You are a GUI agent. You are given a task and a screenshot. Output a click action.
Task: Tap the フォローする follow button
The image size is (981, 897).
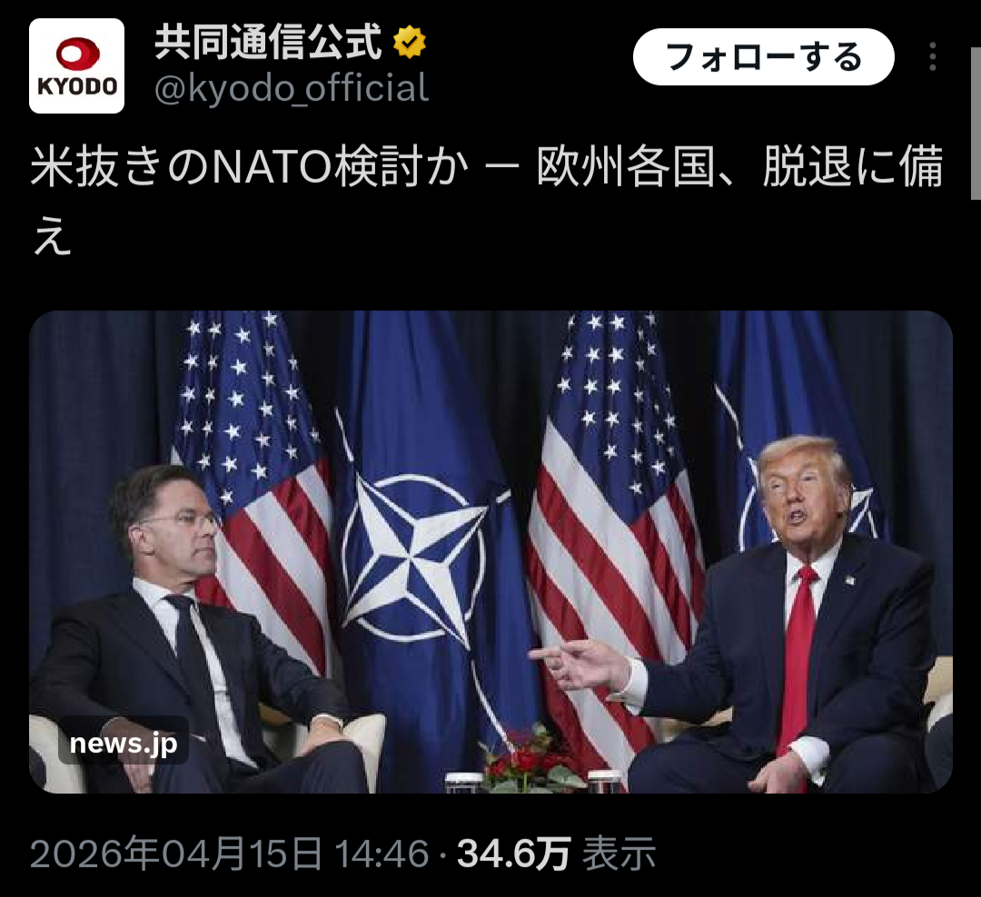[x=763, y=57]
